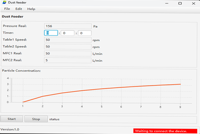Click the Table1 Speed value field
The height and width of the screenshot is (134, 200).
point(68,40)
